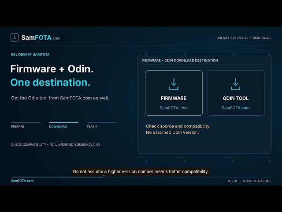The width and height of the screenshot is (282, 212).
Task: Click 'No assumed Odin version.' note
Action: 172,132
